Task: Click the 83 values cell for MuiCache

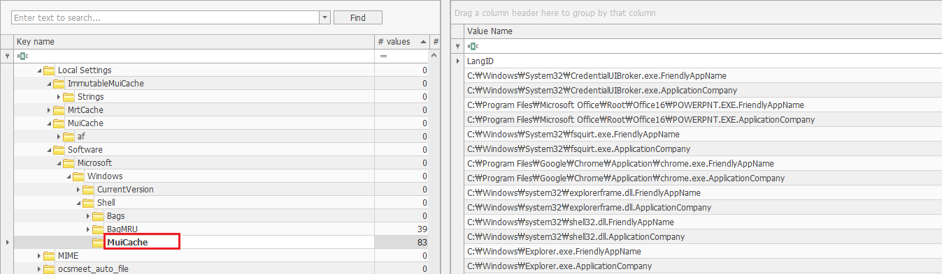Action: pyautogui.click(x=402, y=243)
